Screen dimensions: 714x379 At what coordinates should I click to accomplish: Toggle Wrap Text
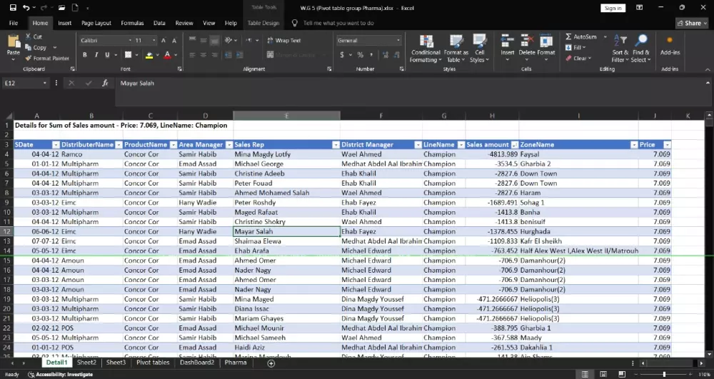pyautogui.click(x=283, y=41)
